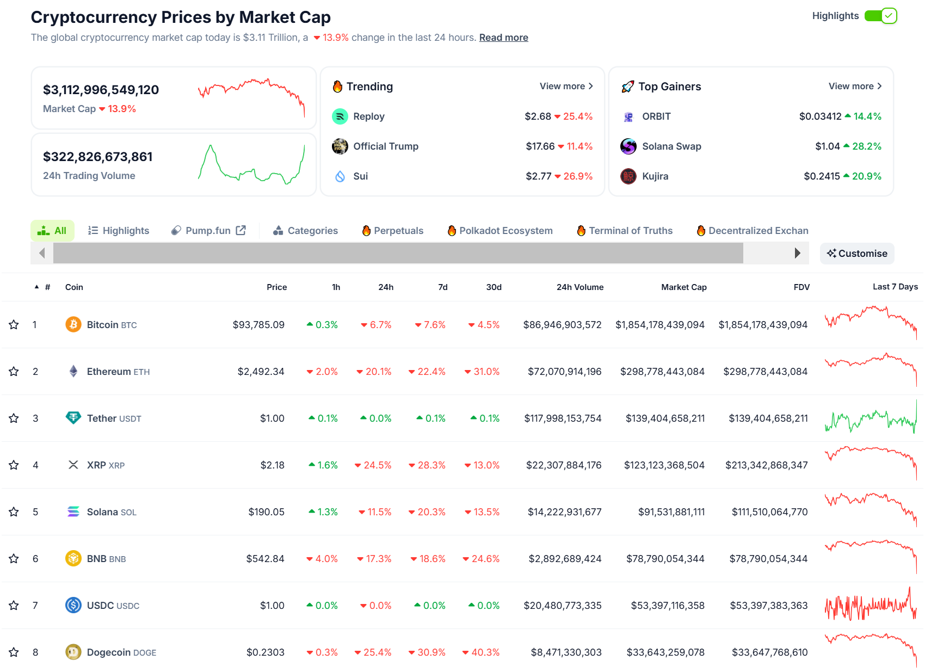The width and height of the screenshot is (931, 672).
Task: Open the Customise button
Action: pyautogui.click(x=857, y=254)
